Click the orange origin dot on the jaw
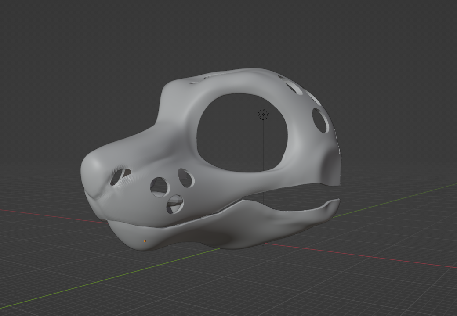The height and width of the screenshot is (316, 457). [145, 241]
